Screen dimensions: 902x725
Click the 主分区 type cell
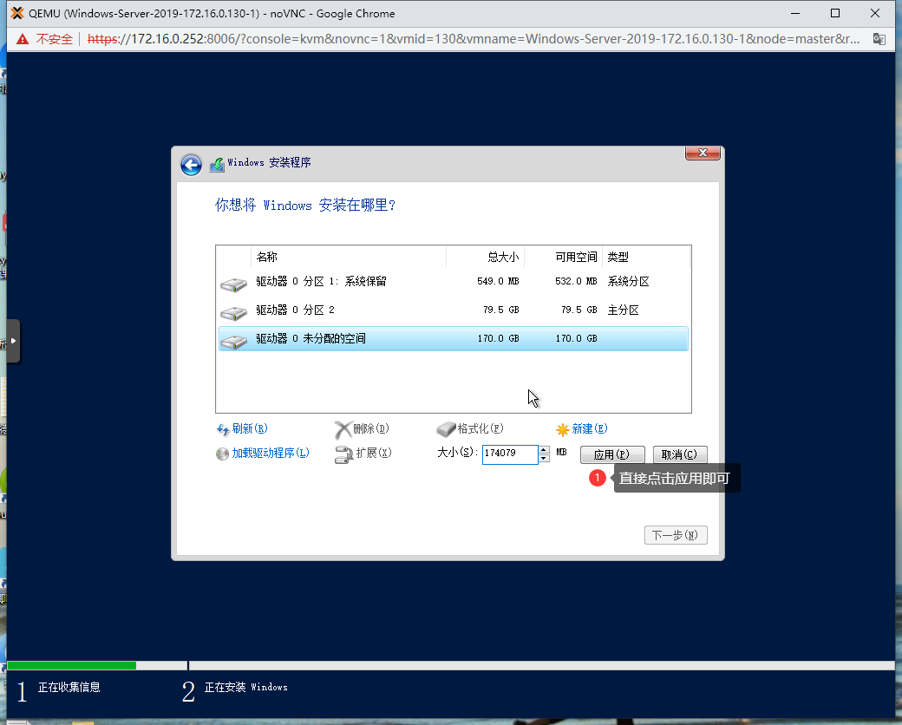pos(623,310)
